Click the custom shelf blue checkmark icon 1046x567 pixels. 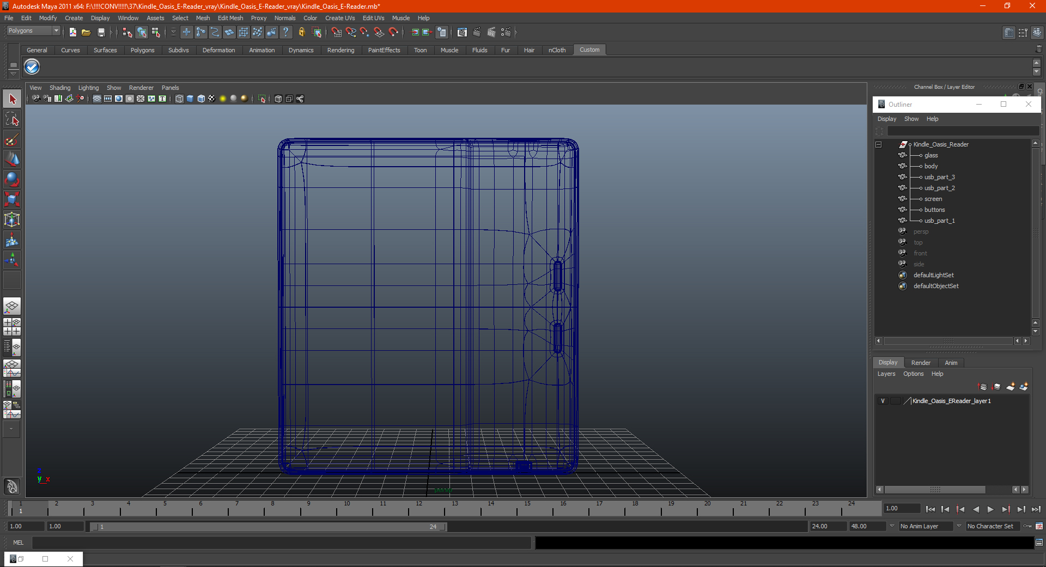click(x=32, y=67)
